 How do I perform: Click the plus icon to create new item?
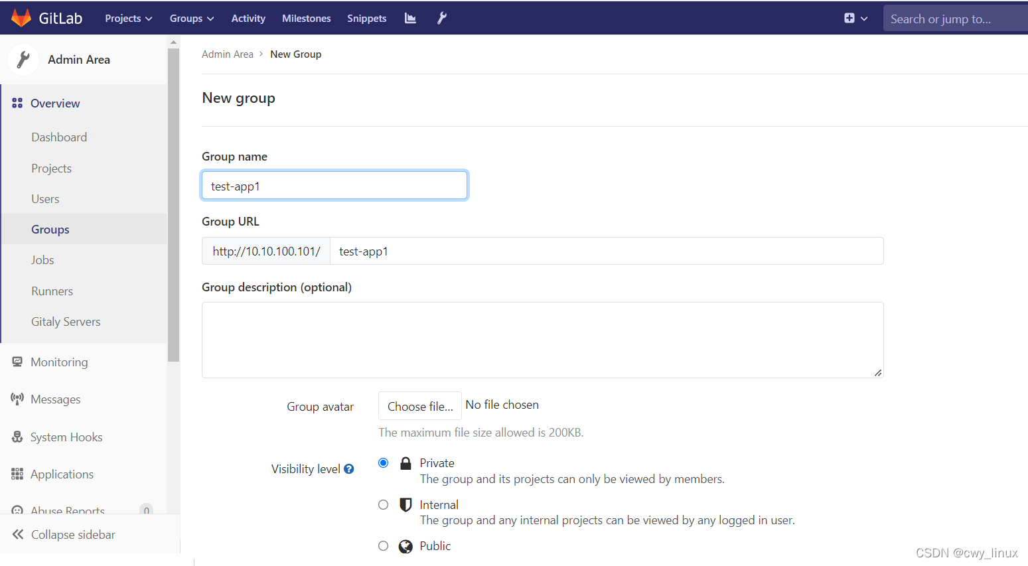coord(849,18)
